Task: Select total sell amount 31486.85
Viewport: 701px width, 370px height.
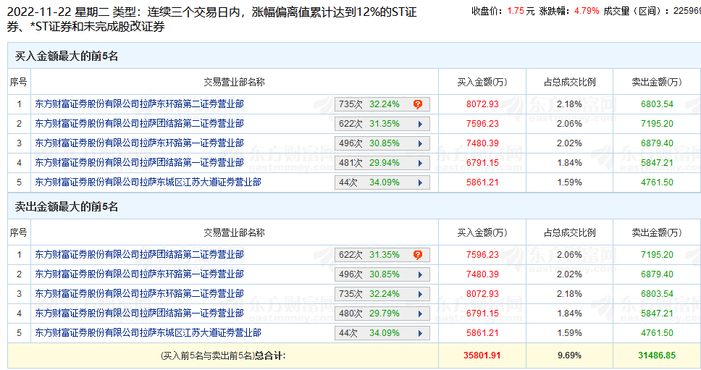Action: [x=657, y=356]
